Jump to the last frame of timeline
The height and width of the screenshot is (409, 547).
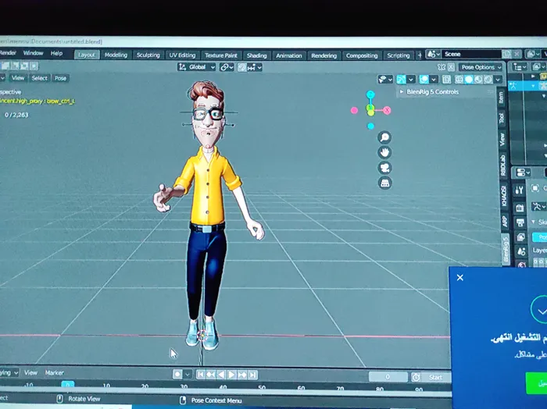(253, 375)
